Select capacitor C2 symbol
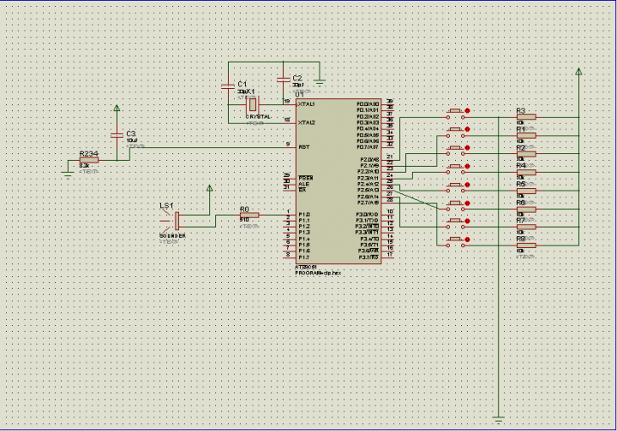Screen dimensions: 617x431 (x=283, y=80)
